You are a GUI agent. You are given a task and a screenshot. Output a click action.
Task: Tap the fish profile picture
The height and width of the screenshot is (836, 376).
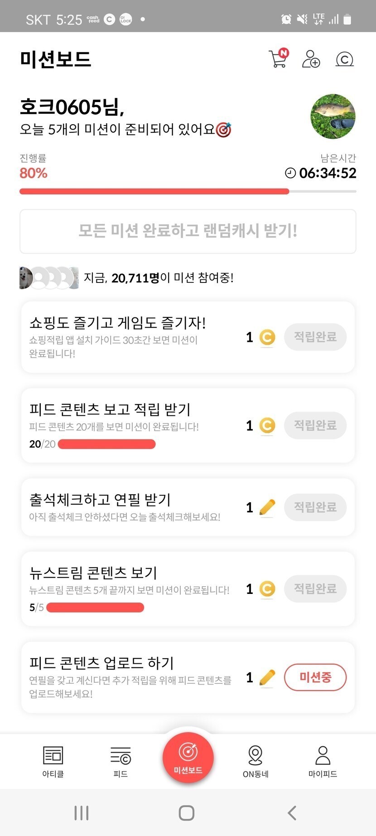point(333,117)
